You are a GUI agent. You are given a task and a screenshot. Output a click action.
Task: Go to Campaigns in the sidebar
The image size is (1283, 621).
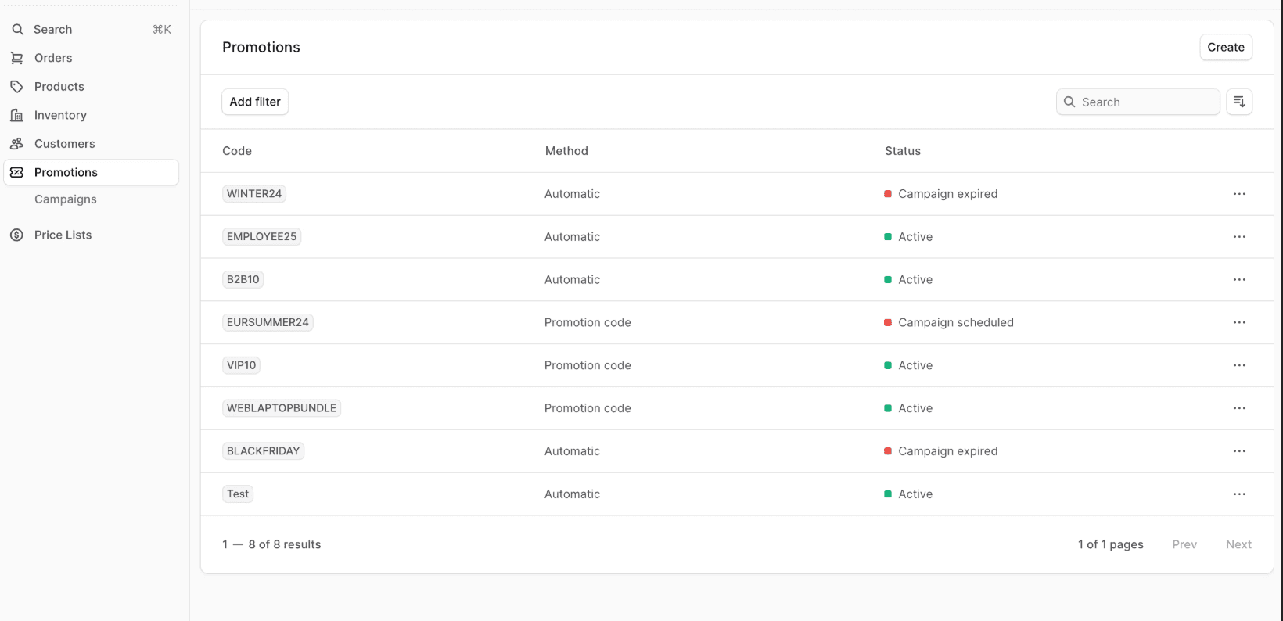pos(66,199)
